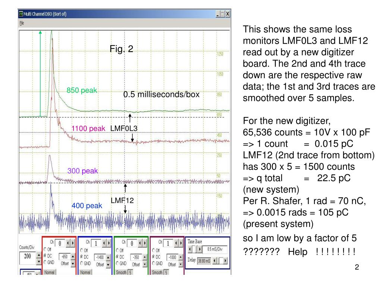Increase Counts/Div with the up arrow
Image resolution: width=382 pixels, height=286 pixels.
tap(39, 255)
